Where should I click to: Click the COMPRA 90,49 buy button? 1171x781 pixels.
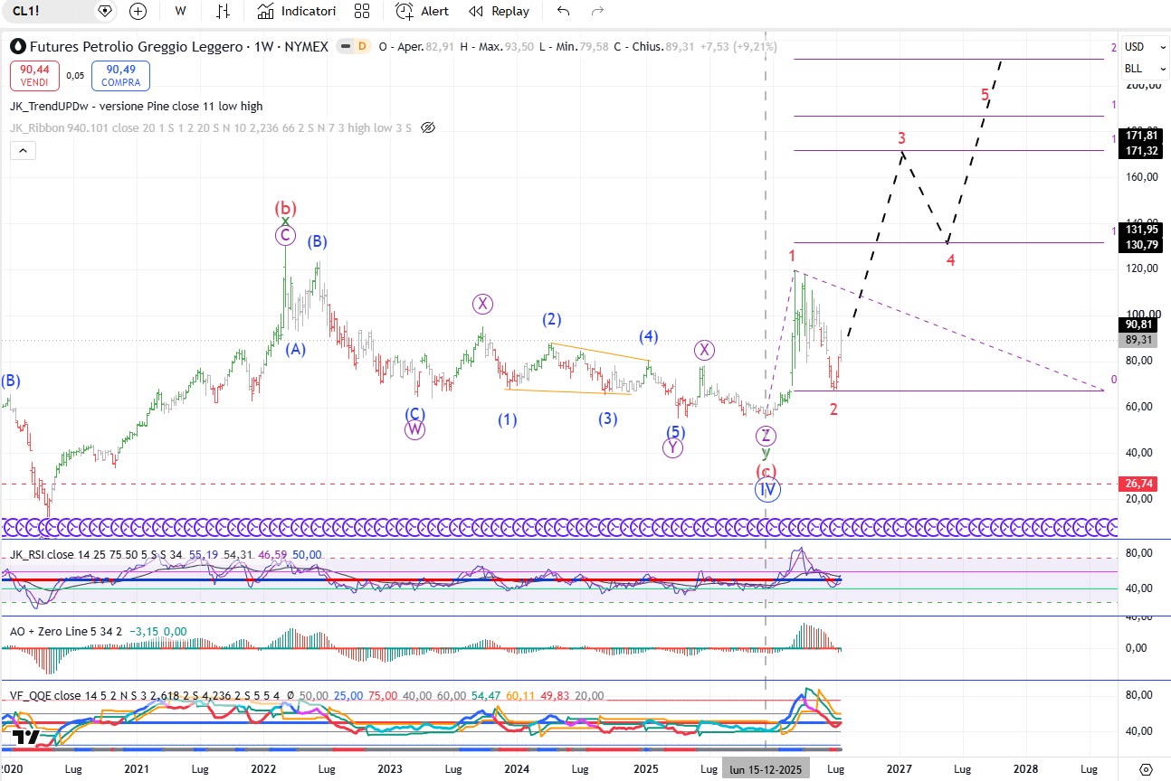tap(120, 76)
